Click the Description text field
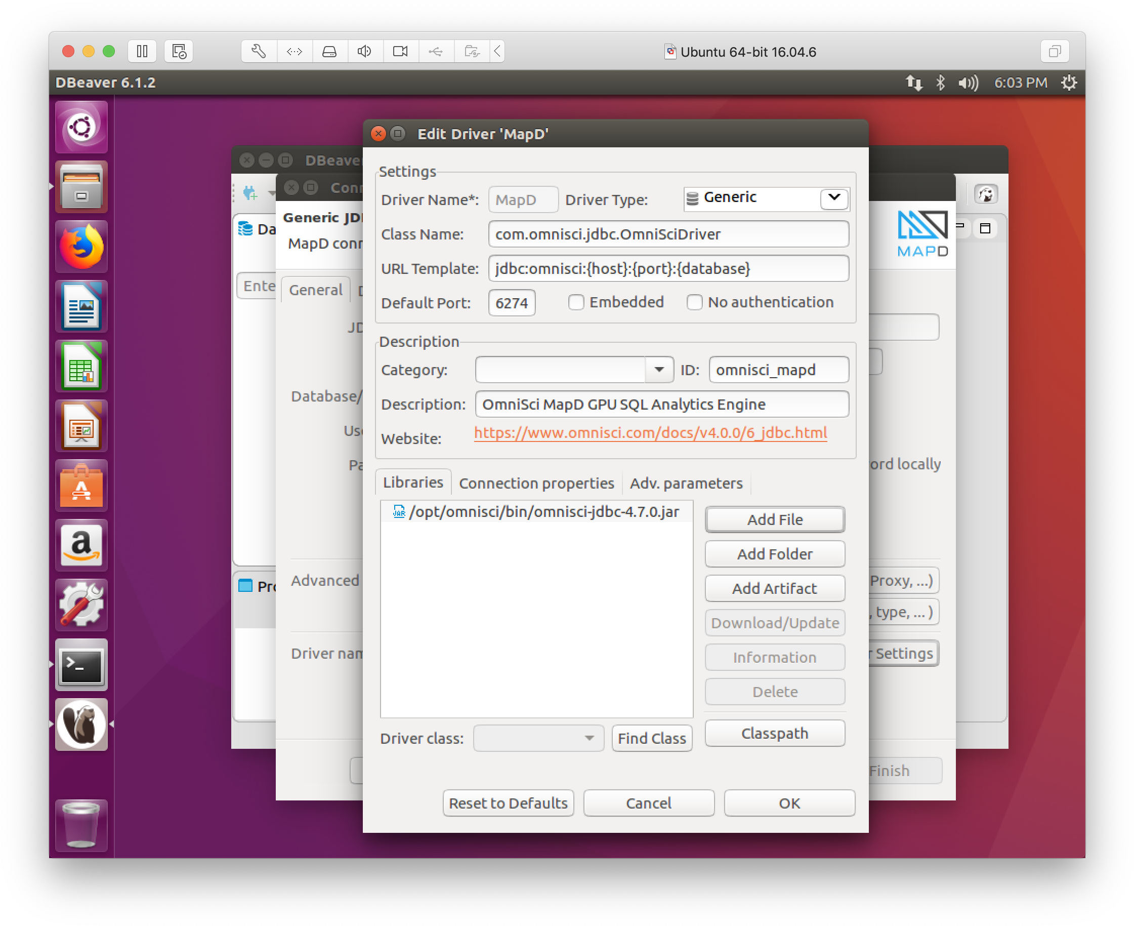The height and width of the screenshot is (926, 1134). 662,405
